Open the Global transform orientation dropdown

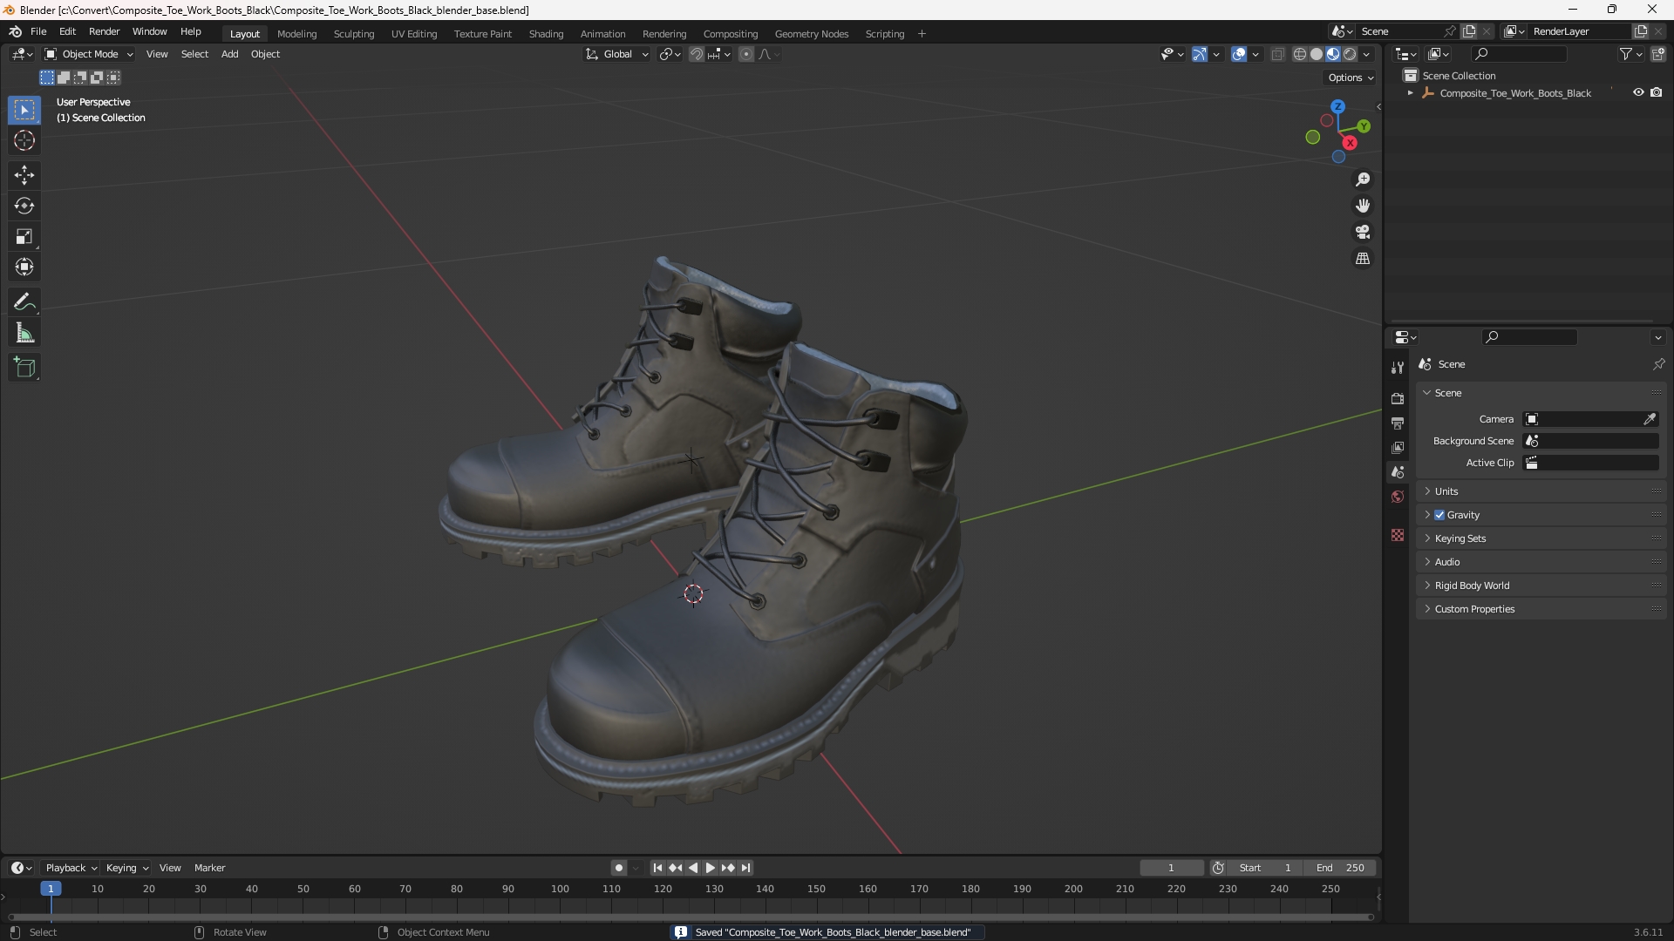[616, 54]
